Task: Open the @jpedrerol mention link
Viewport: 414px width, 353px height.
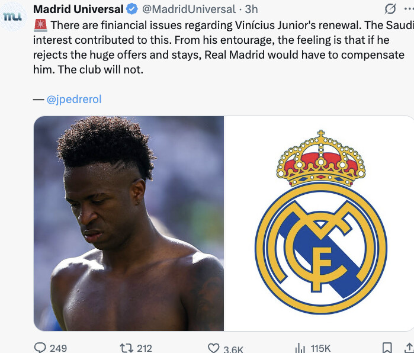Action: [x=74, y=100]
